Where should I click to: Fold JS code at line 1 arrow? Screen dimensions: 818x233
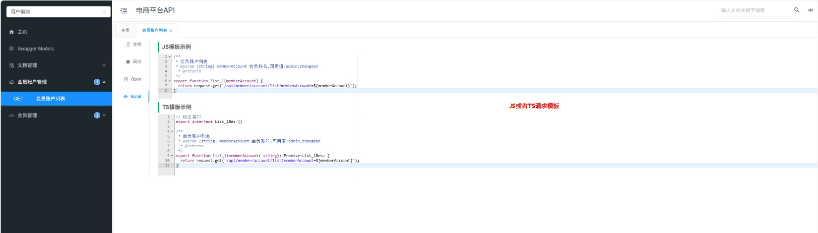point(170,57)
